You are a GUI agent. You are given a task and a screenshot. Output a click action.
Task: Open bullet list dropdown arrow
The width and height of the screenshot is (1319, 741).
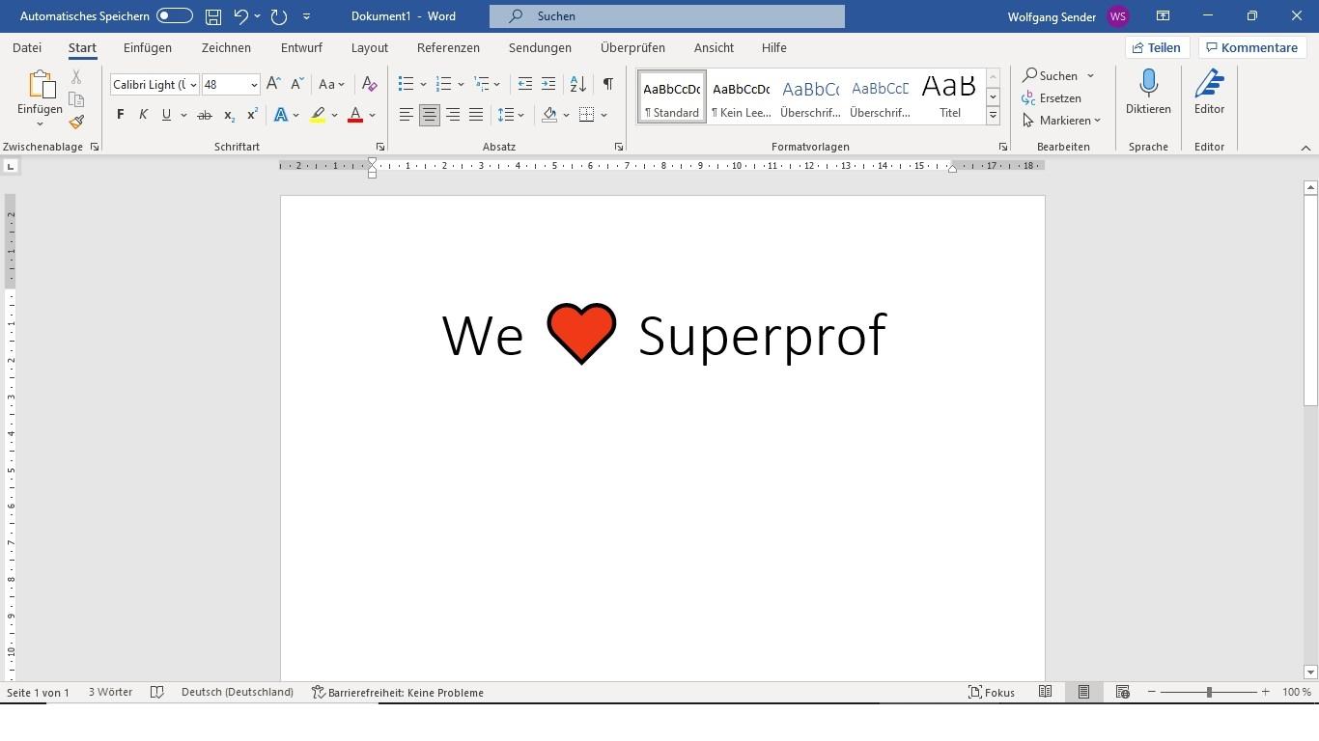point(423,85)
